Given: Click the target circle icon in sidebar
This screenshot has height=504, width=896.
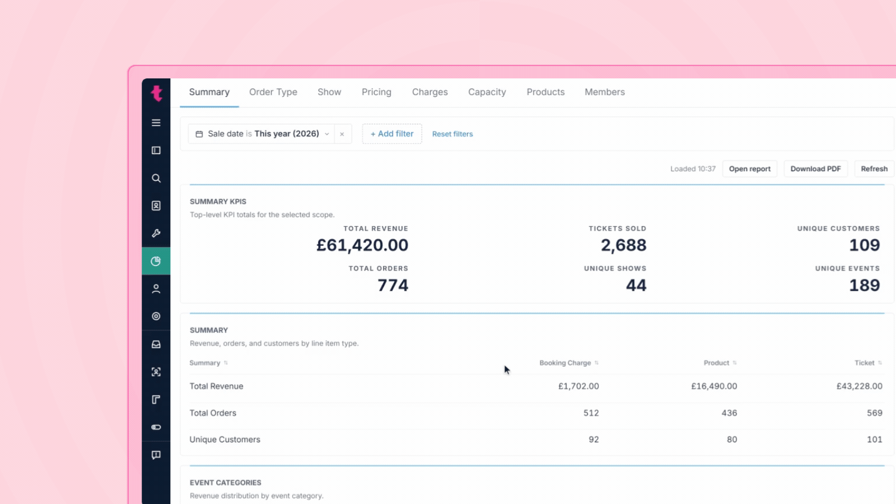Looking at the screenshot, I should click(x=156, y=316).
